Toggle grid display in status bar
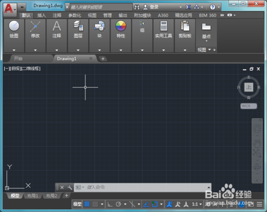This screenshot has height=212, width=267. click(87, 204)
